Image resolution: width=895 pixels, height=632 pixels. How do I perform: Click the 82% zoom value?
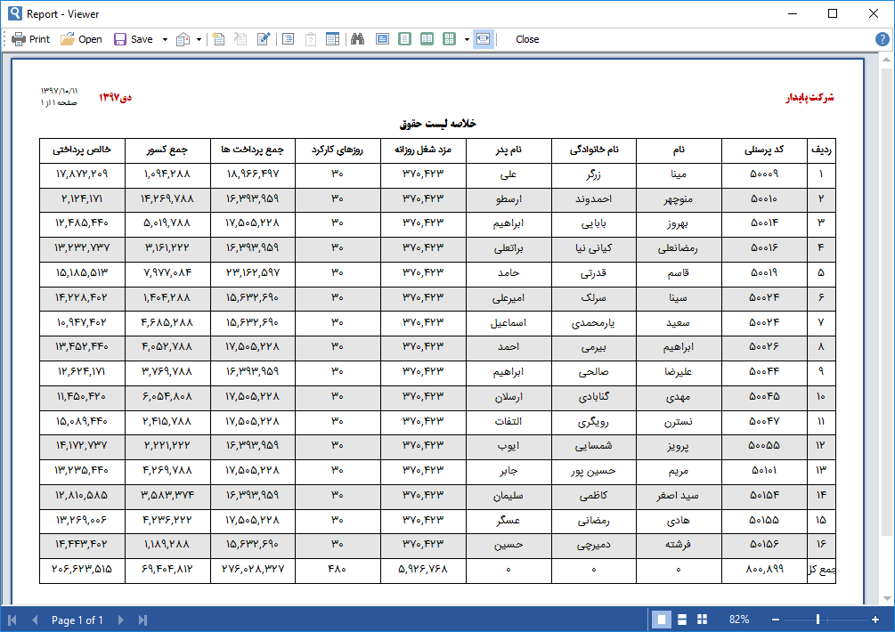point(739,620)
